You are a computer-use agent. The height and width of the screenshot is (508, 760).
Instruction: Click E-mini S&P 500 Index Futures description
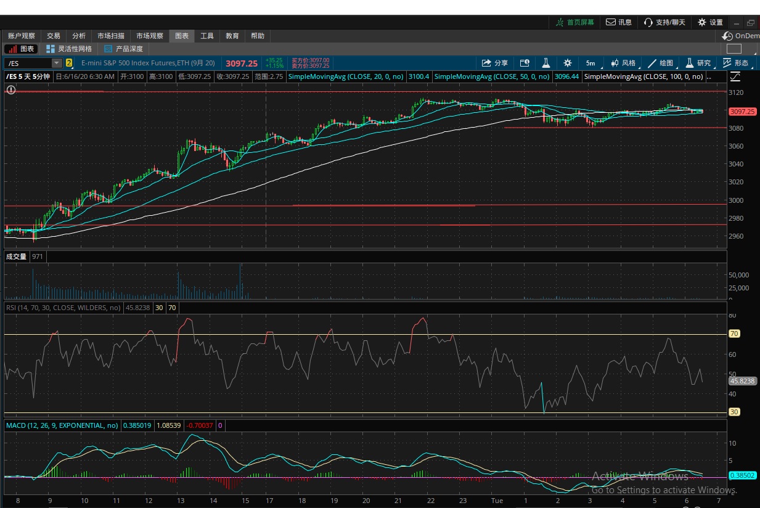(x=148, y=63)
